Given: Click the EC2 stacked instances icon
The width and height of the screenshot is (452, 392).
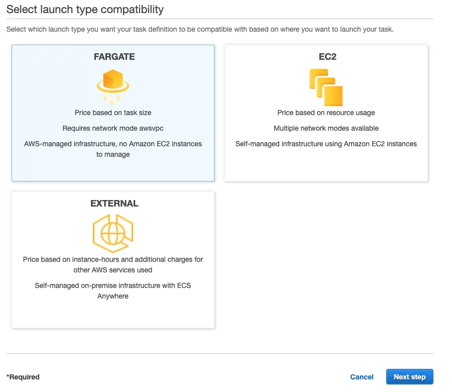Looking at the screenshot, I should coord(326,87).
